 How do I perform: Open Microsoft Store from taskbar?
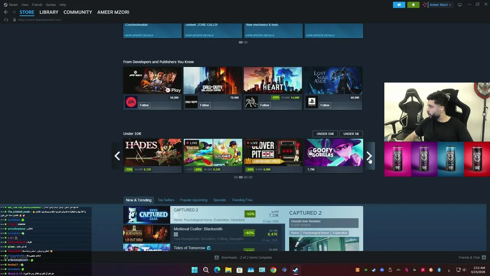[x=240, y=270]
